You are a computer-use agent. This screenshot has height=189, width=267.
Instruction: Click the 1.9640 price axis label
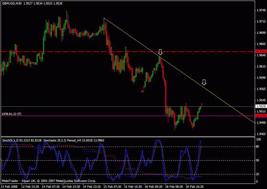point(261,55)
